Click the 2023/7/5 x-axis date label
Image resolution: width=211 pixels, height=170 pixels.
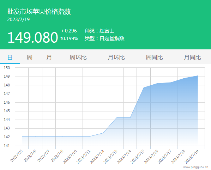tap(17, 156)
